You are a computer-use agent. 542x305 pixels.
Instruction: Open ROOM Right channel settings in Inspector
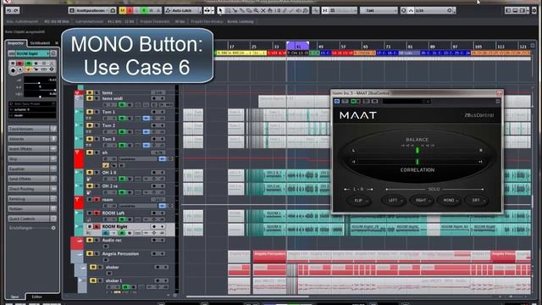(x=53, y=53)
